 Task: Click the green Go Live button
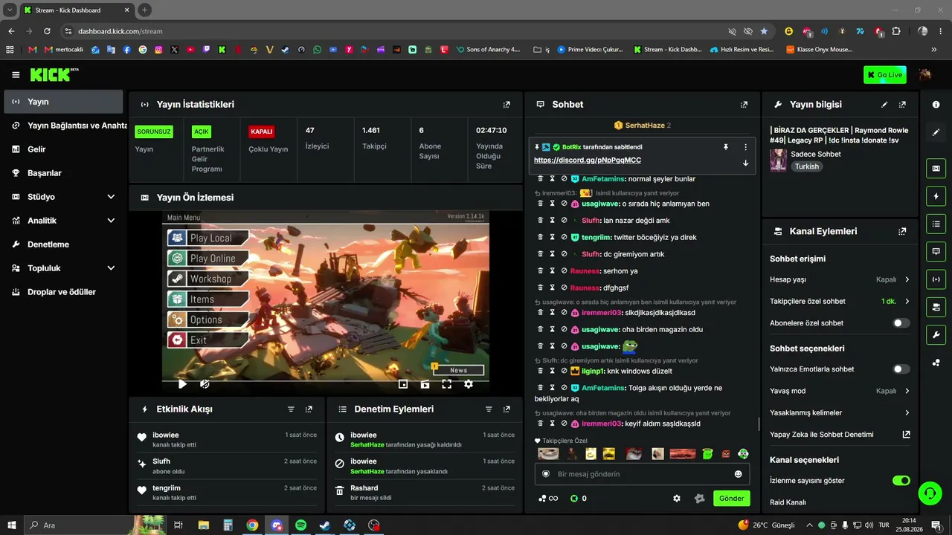coord(885,75)
